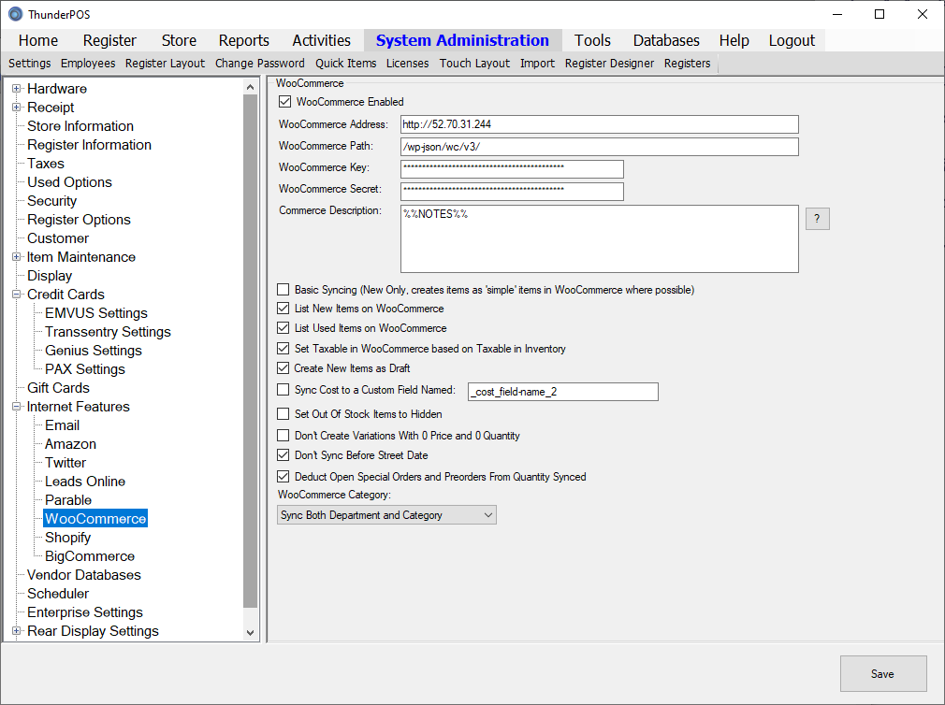Enable the Basic Syncing checkbox

coord(283,290)
